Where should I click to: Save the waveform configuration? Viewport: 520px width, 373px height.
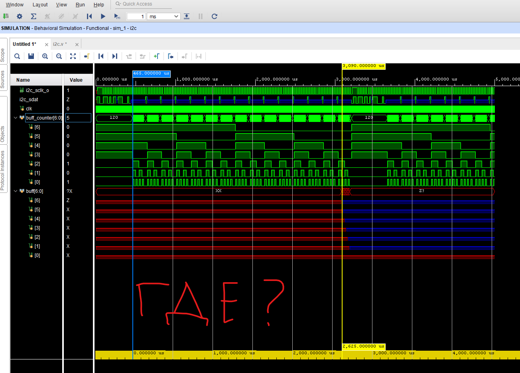click(31, 56)
